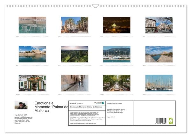Open the green forest aerial thumbnail
The height and width of the screenshot is (137, 191).
click(74, 54)
